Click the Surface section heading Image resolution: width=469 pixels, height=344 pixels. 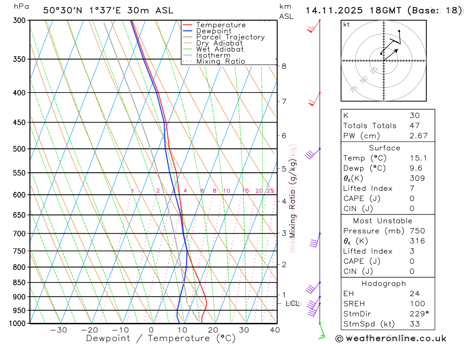tap(385, 148)
